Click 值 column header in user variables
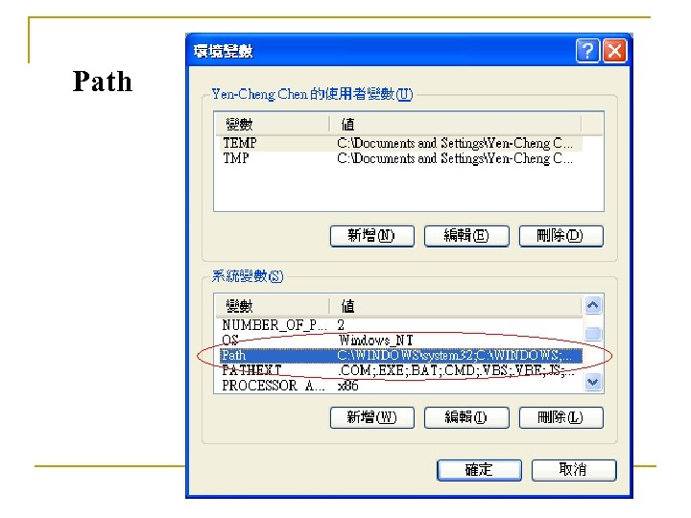Image resolution: width=691 pixels, height=518 pixels. [455, 124]
